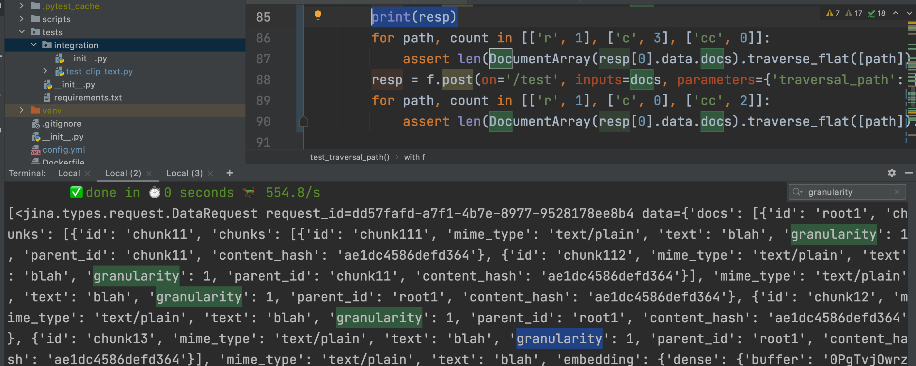This screenshot has width=916, height=366.
Task: Open __init__.py inside integration folder
Action: click(86, 58)
